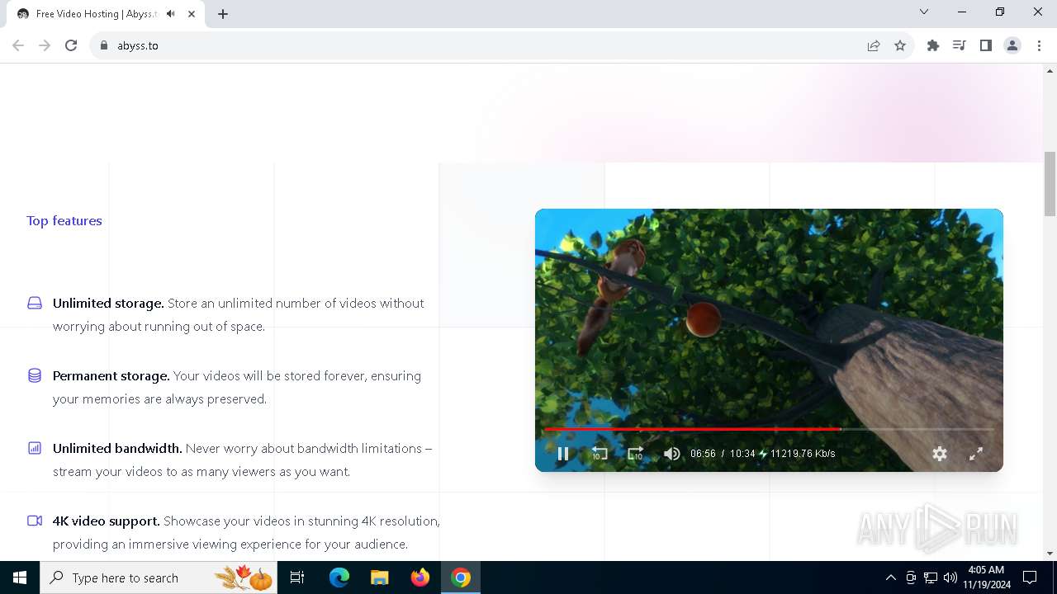Select the '4K video support.' bold text

click(107, 521)
